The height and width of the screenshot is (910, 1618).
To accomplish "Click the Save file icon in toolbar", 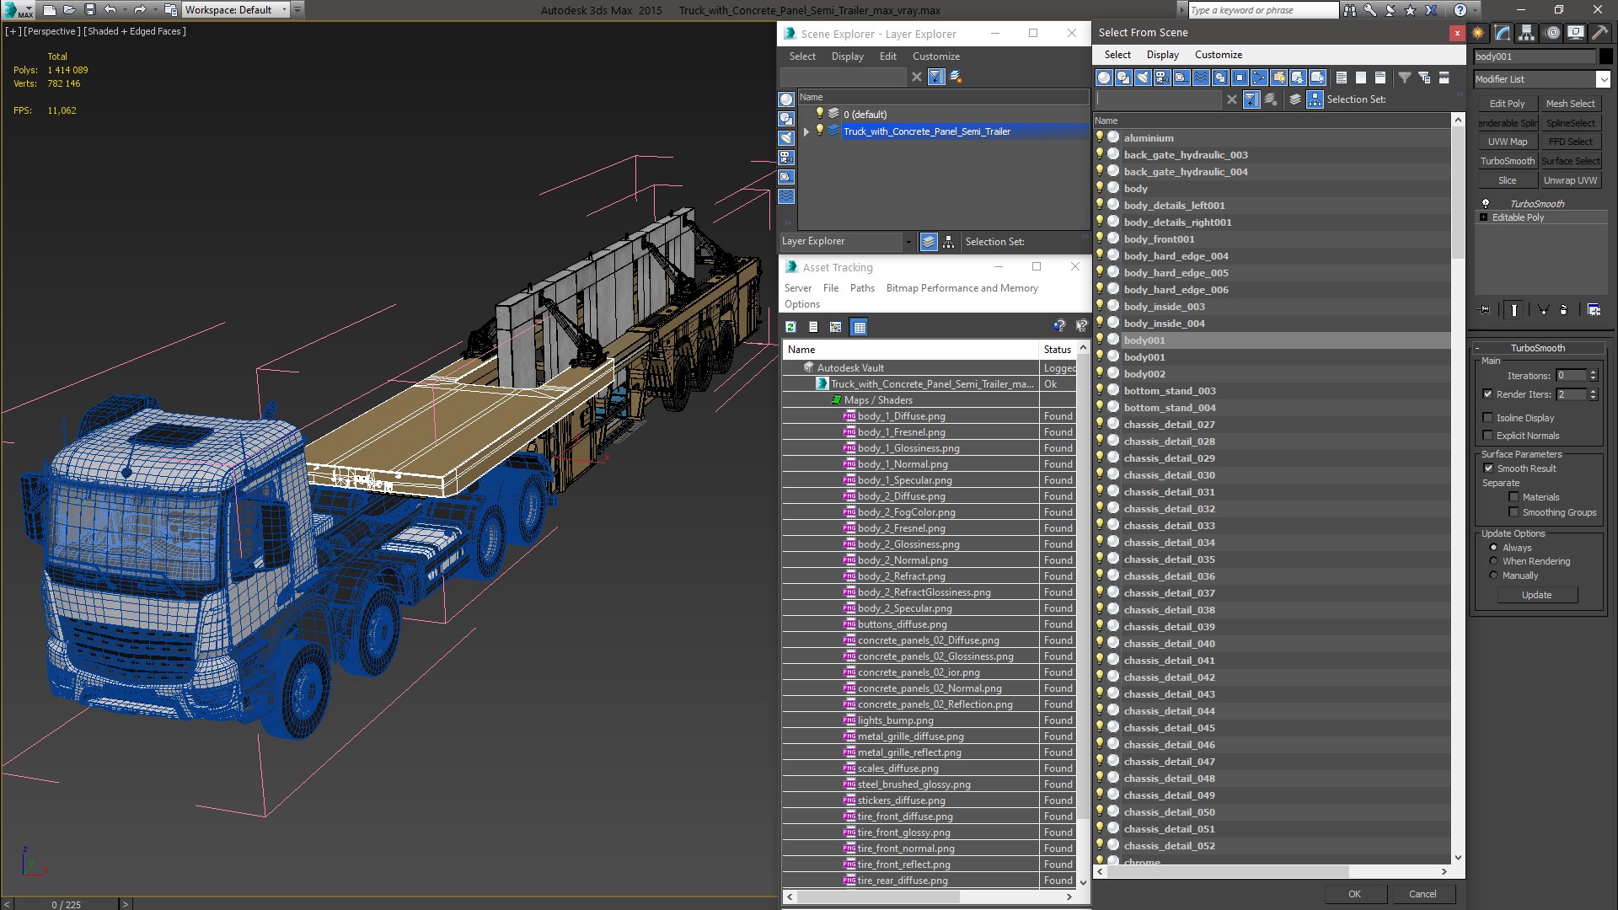I will [90, 10].
